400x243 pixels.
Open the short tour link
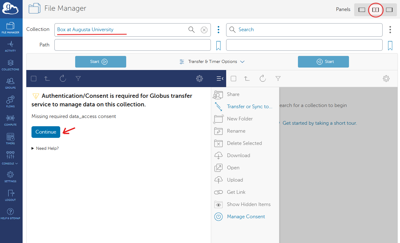click(319, 123)
